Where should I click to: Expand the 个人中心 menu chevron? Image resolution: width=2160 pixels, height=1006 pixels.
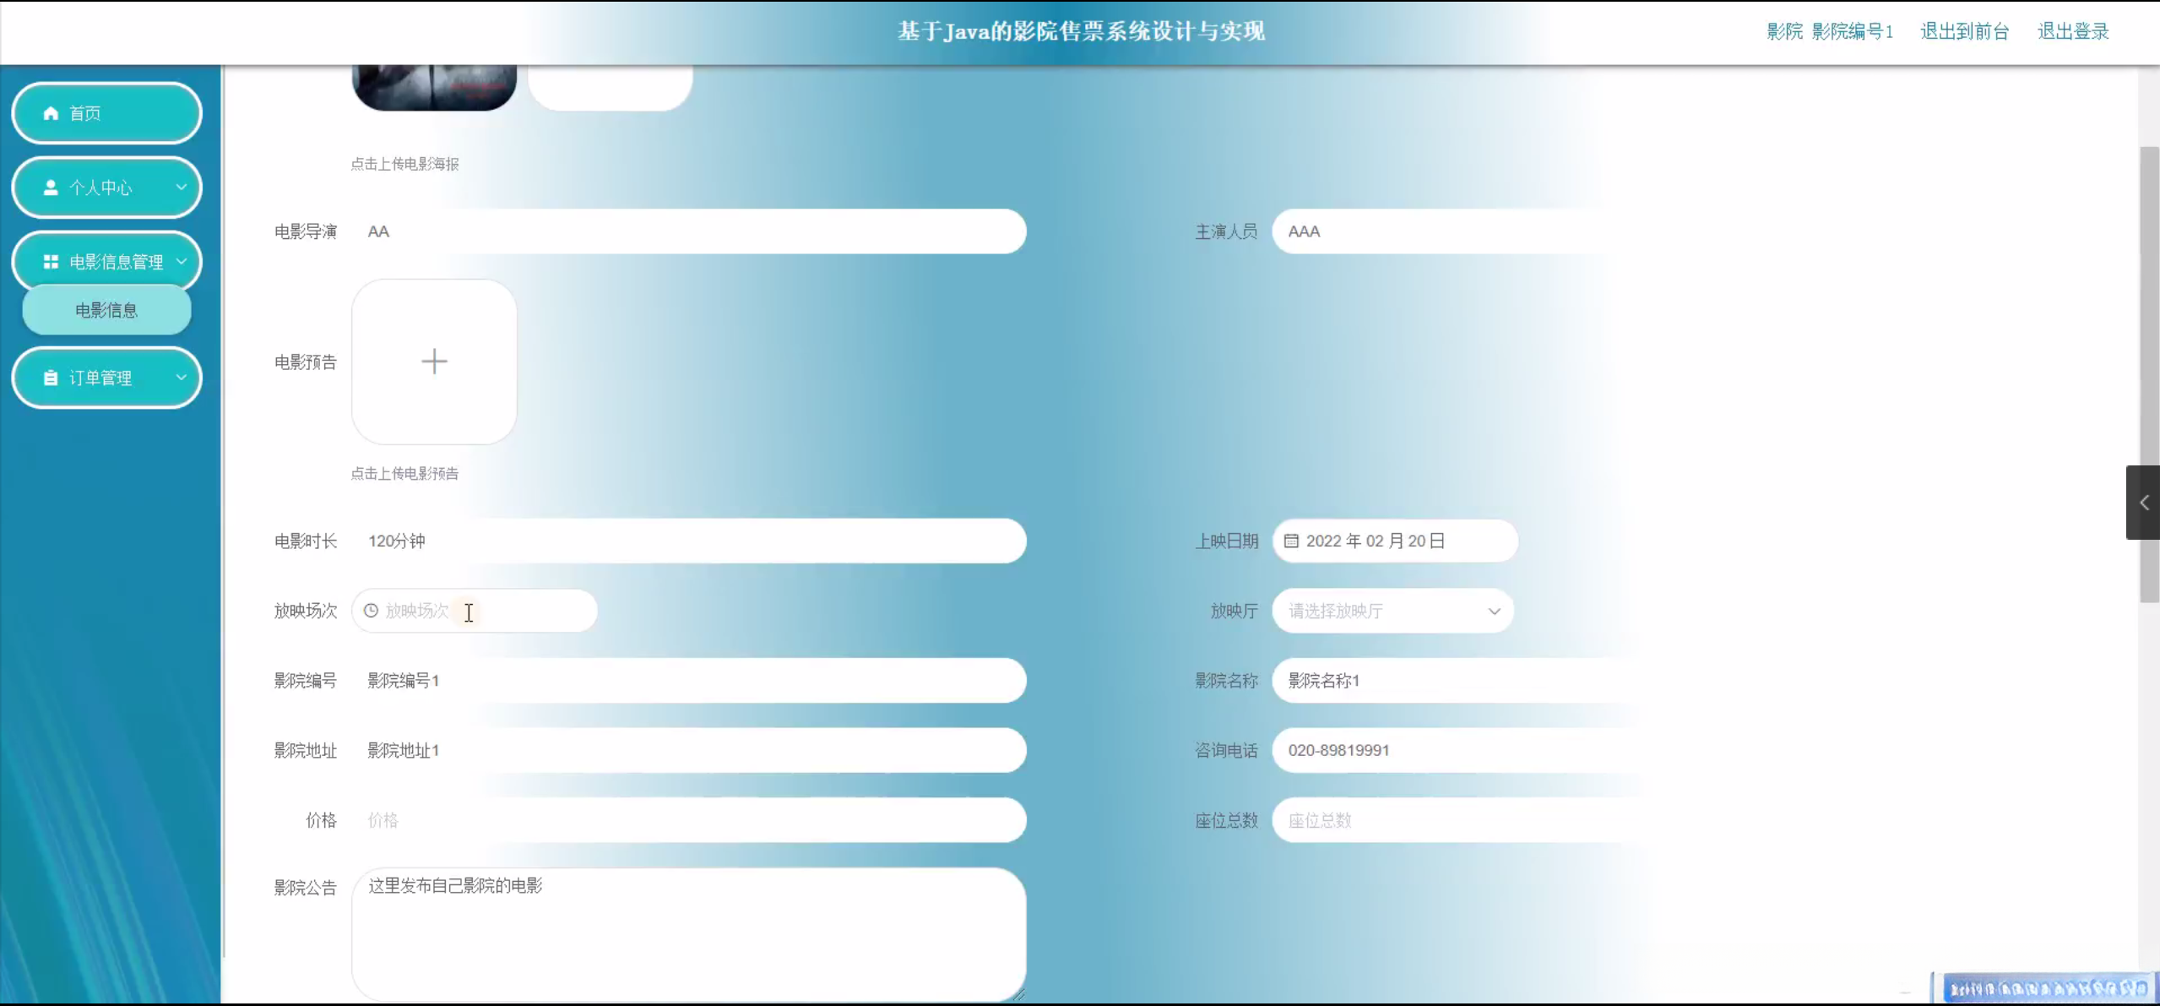pos(181,188)
